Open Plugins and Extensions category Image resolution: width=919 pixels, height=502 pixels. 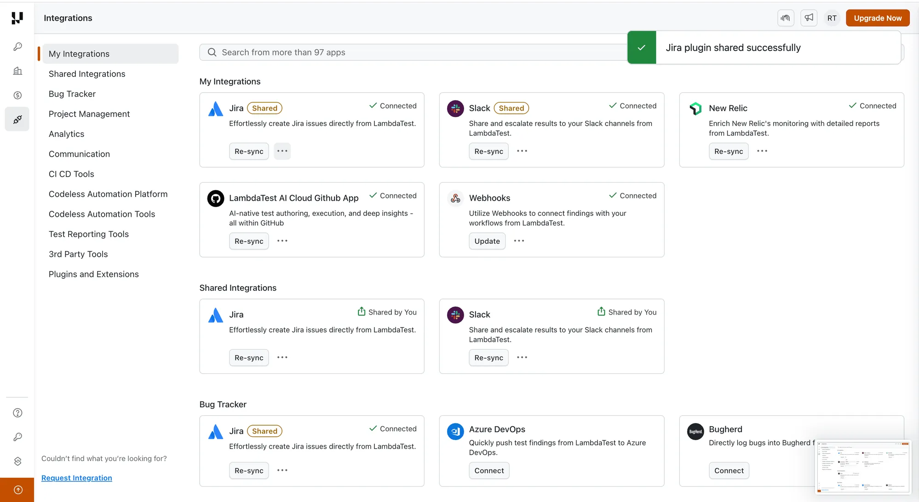coord(94,274)
